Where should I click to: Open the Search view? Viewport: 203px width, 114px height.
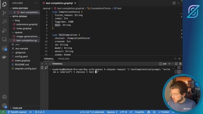pos(4,22)
